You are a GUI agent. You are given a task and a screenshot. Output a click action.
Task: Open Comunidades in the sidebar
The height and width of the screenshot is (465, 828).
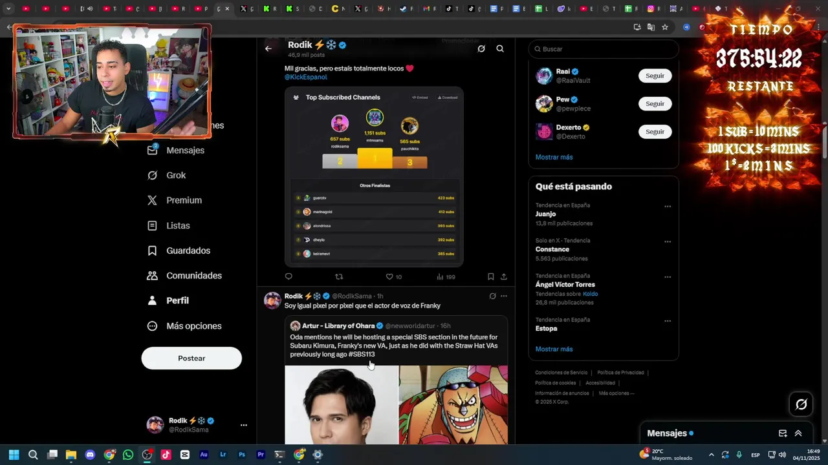(x=184, y=276)
